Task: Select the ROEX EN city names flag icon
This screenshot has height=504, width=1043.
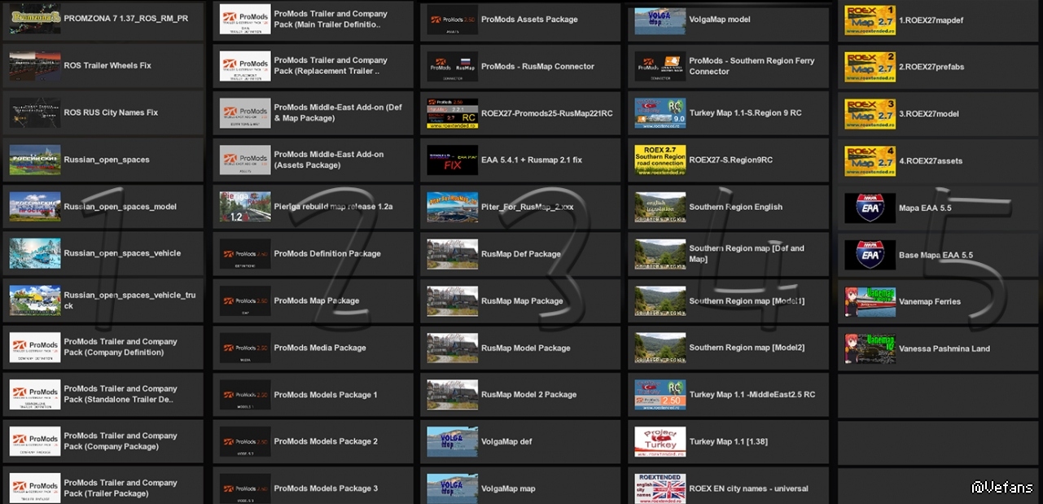Action: click(660, 489)
